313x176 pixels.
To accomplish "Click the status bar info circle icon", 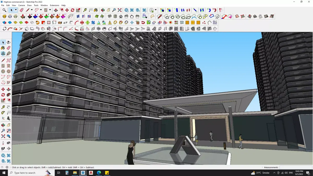I will pos(7,167).
